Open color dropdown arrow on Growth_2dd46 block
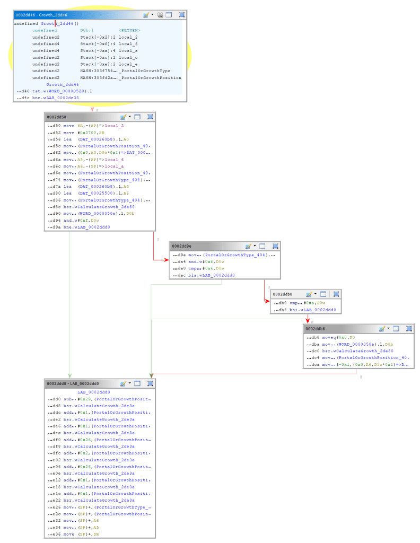This screenshot has width=420, height=543. (x=153, y=15)
